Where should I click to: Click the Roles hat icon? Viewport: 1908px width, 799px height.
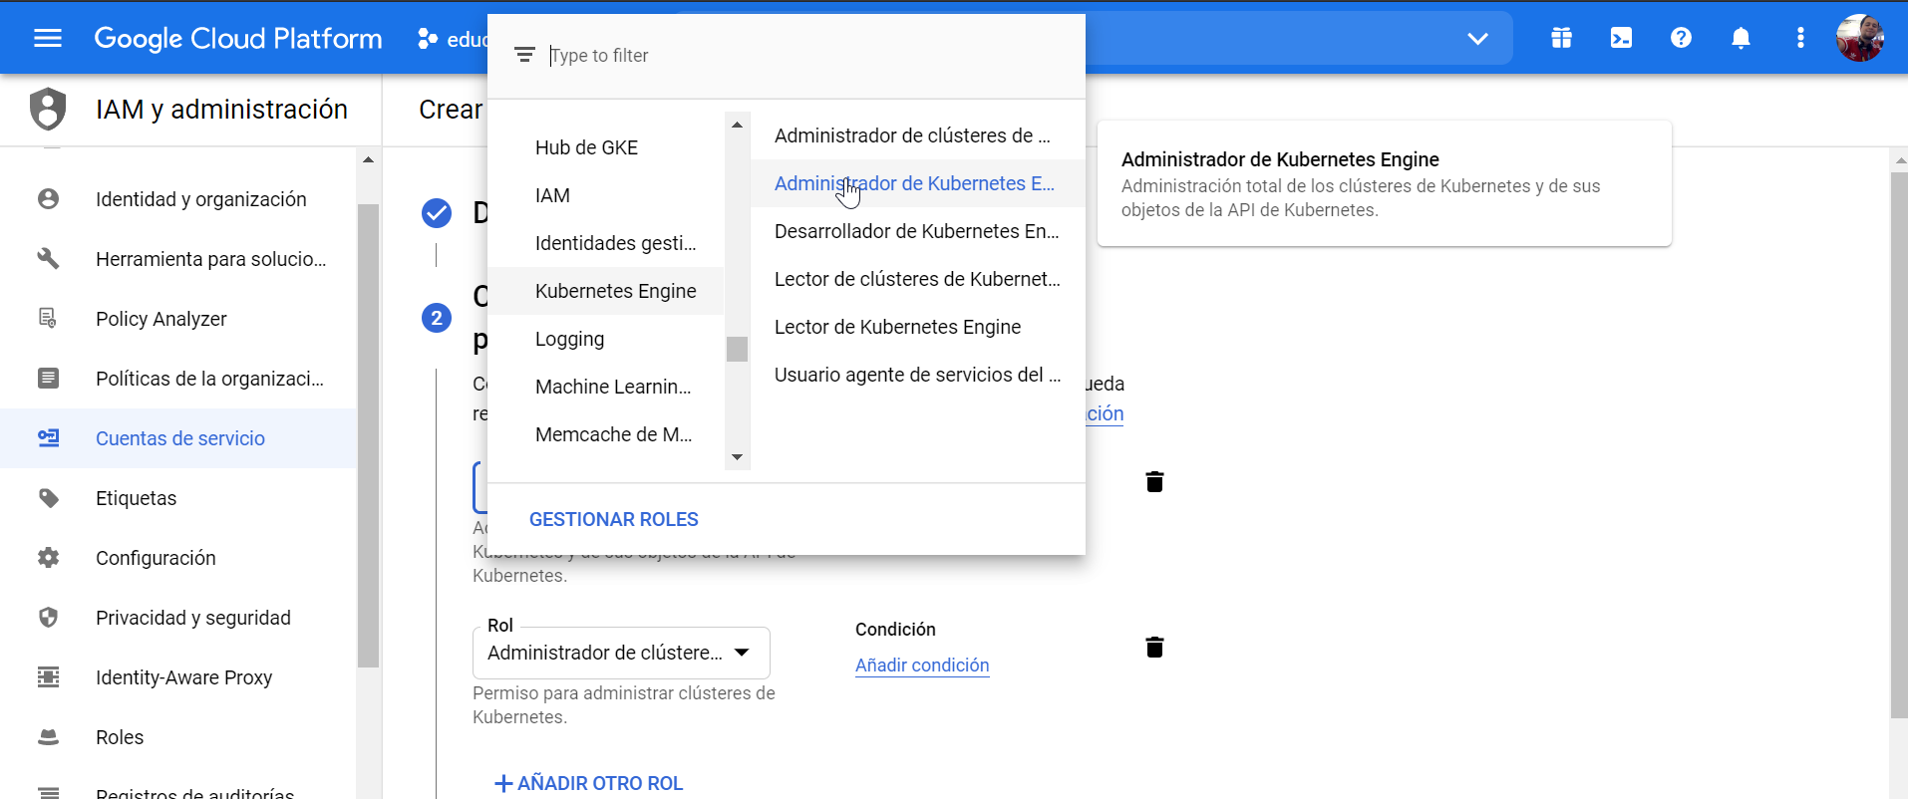pyautogui.click(x=48, y=737)
